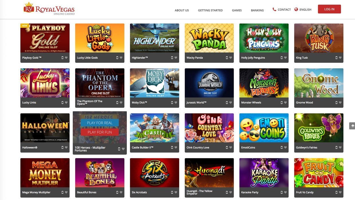
Task: Click Play For Real on 108 Heroes
Action: (100, 123)
